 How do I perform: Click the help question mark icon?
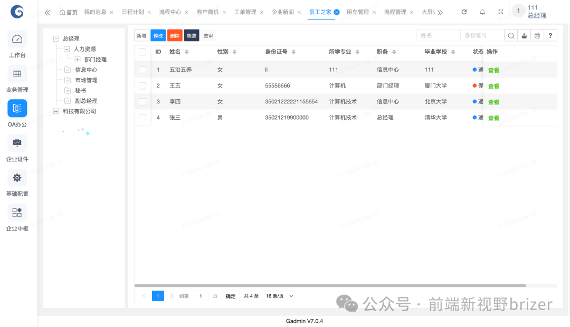pos(550,35)
